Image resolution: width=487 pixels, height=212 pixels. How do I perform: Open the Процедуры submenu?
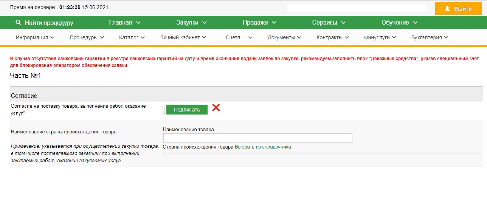click(87, 37)
